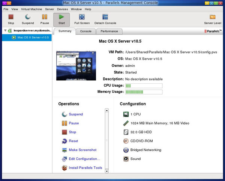This screenshot has width=225, height=181.
Task: Go to Server Level toolbar icon
Action: (213, 17)
